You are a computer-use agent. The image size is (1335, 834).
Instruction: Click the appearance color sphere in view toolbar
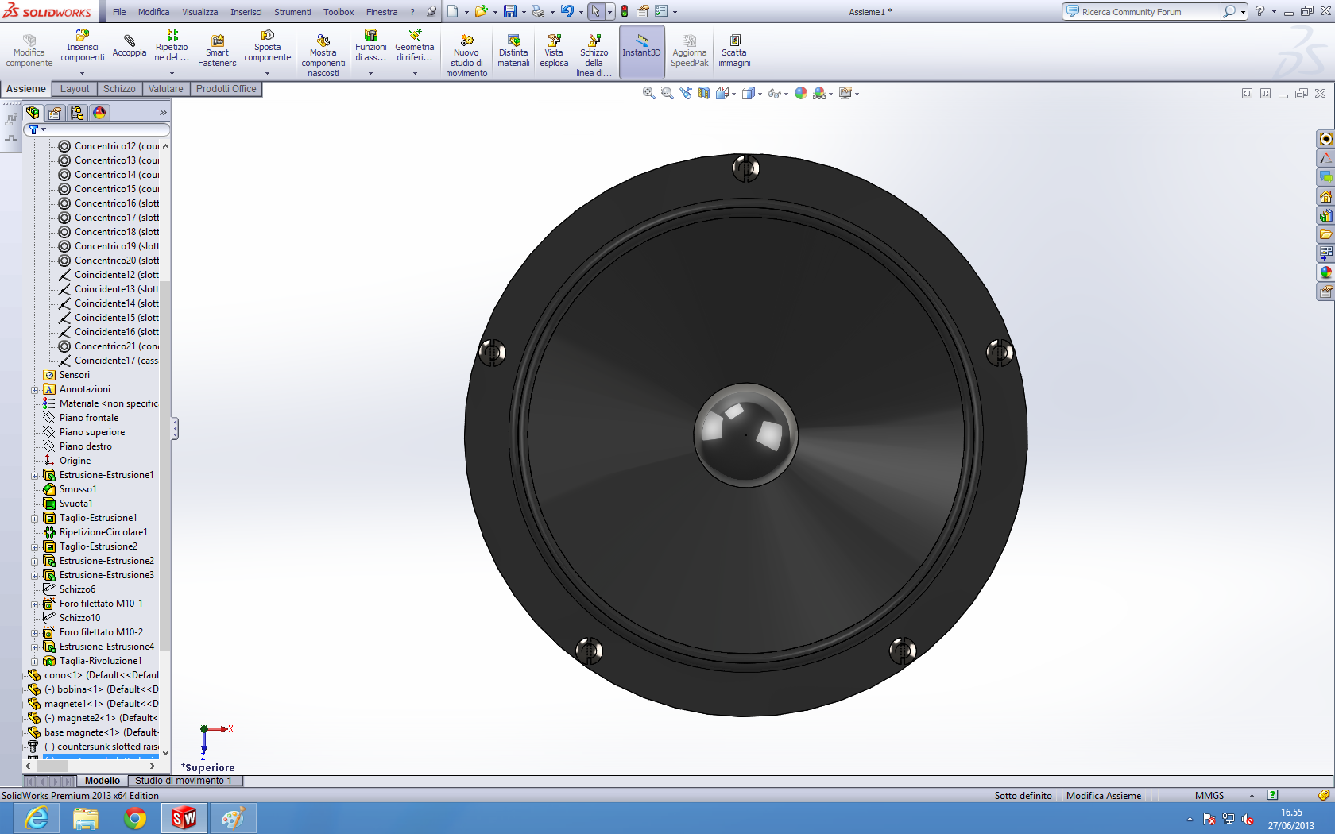(x=801, y=94)
